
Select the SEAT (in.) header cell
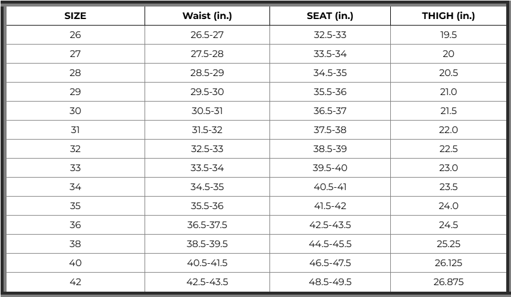coord(330,15)
